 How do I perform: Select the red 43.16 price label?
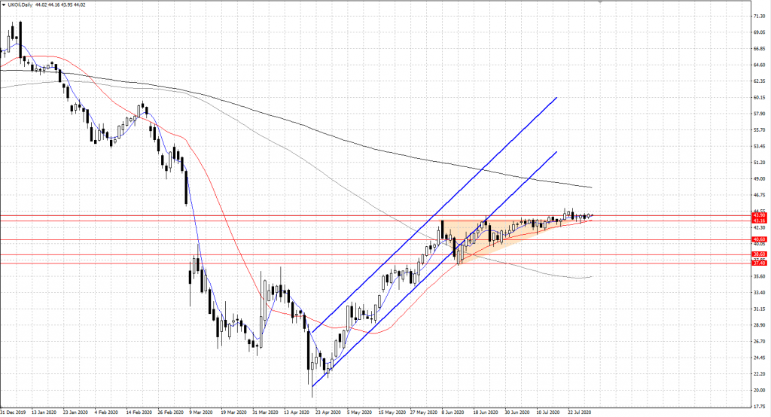[759, 221]
